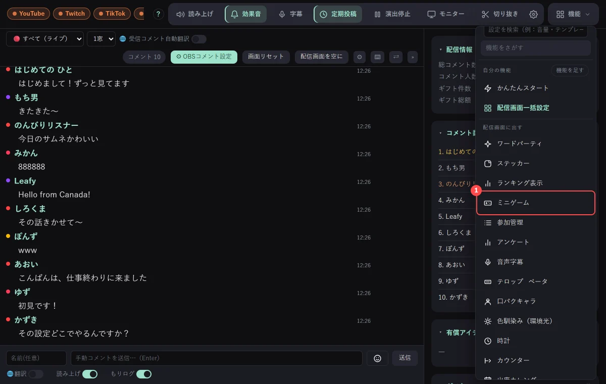The image size is (606, 384).
Task: Open 参加管理 from features menu
Action: (535, 222)
